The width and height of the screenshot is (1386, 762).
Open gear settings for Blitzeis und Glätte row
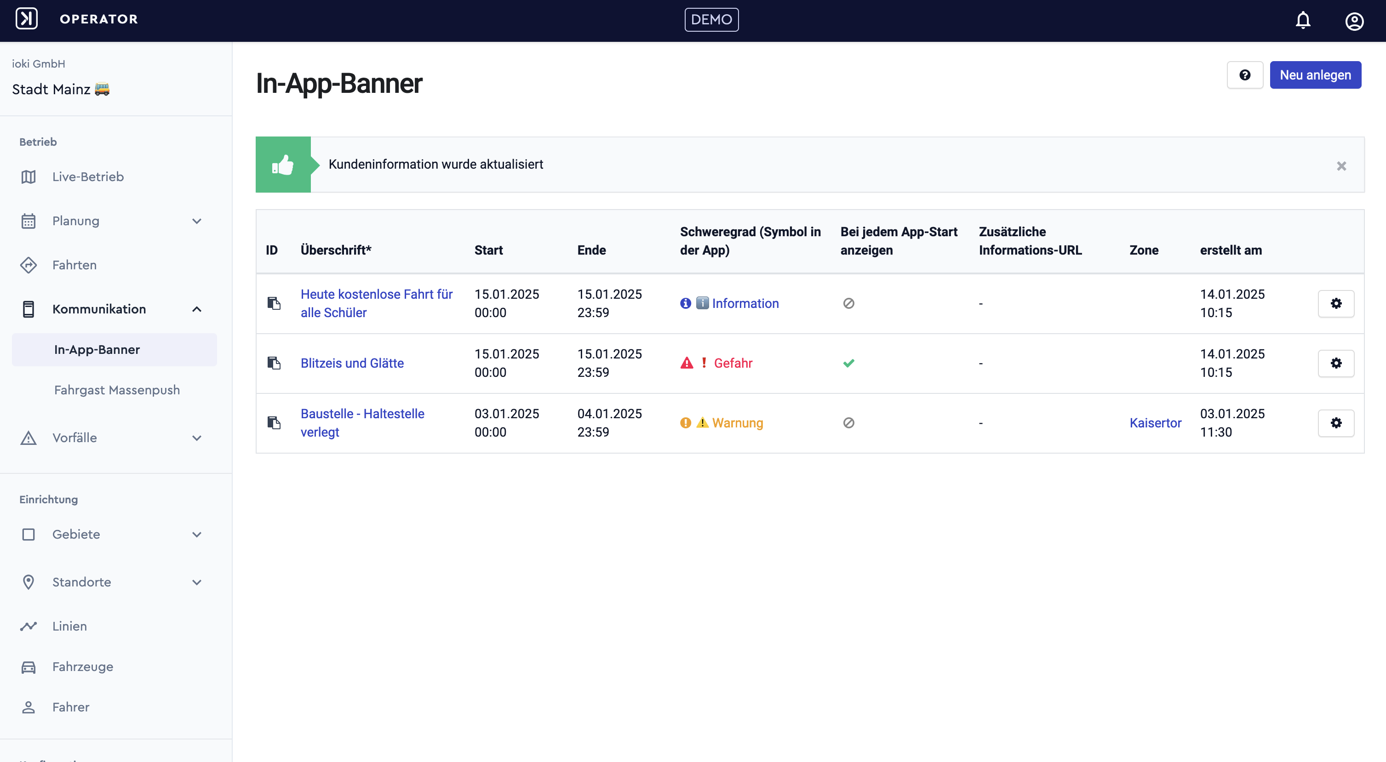(x=1335, y=363)
